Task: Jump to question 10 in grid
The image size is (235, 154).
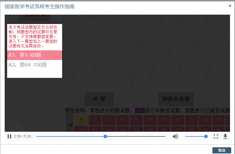Action: click(x=205, y=120)
